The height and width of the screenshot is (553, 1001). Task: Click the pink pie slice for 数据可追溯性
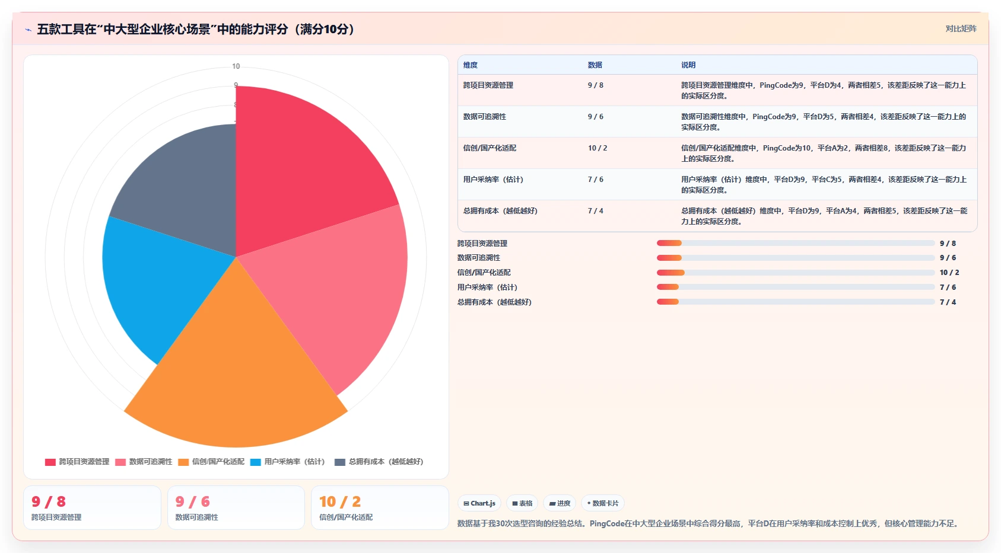[338, 290]
